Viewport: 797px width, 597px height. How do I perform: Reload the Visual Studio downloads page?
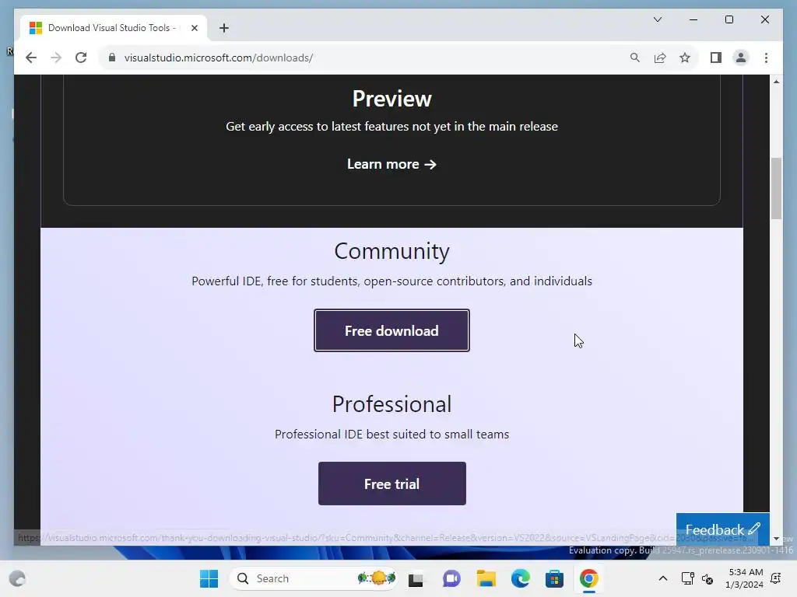[81, 58]
